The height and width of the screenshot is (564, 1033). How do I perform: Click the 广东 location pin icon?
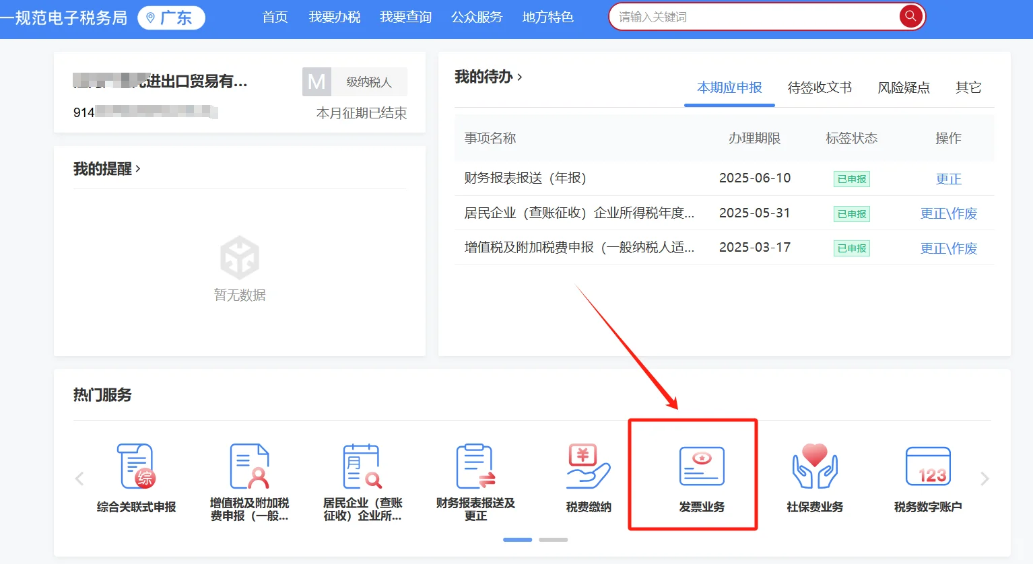click(152, 18)
